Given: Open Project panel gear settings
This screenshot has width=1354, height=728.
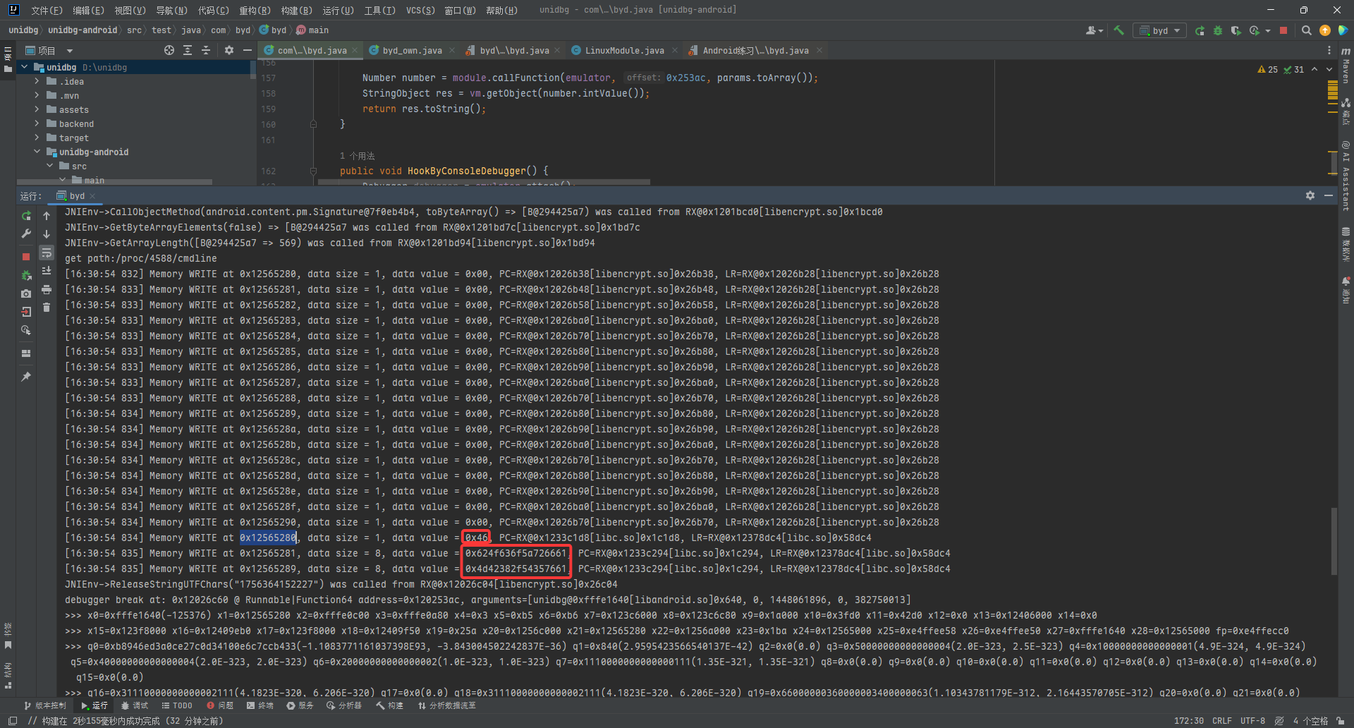Looking at the screenshot, I should (229, 50).
